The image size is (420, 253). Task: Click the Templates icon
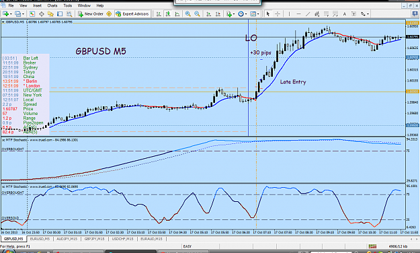(x=253, y=13)
